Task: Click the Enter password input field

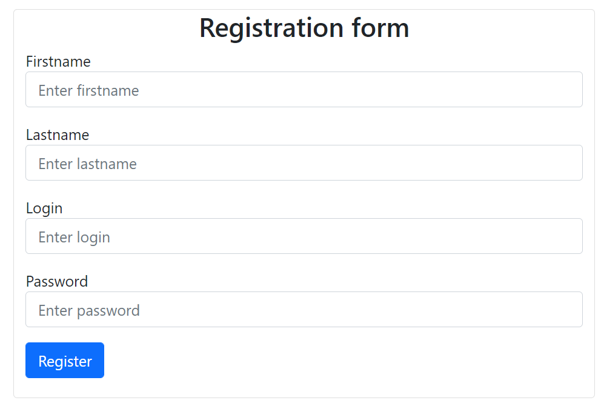Action: click(303, 309)
